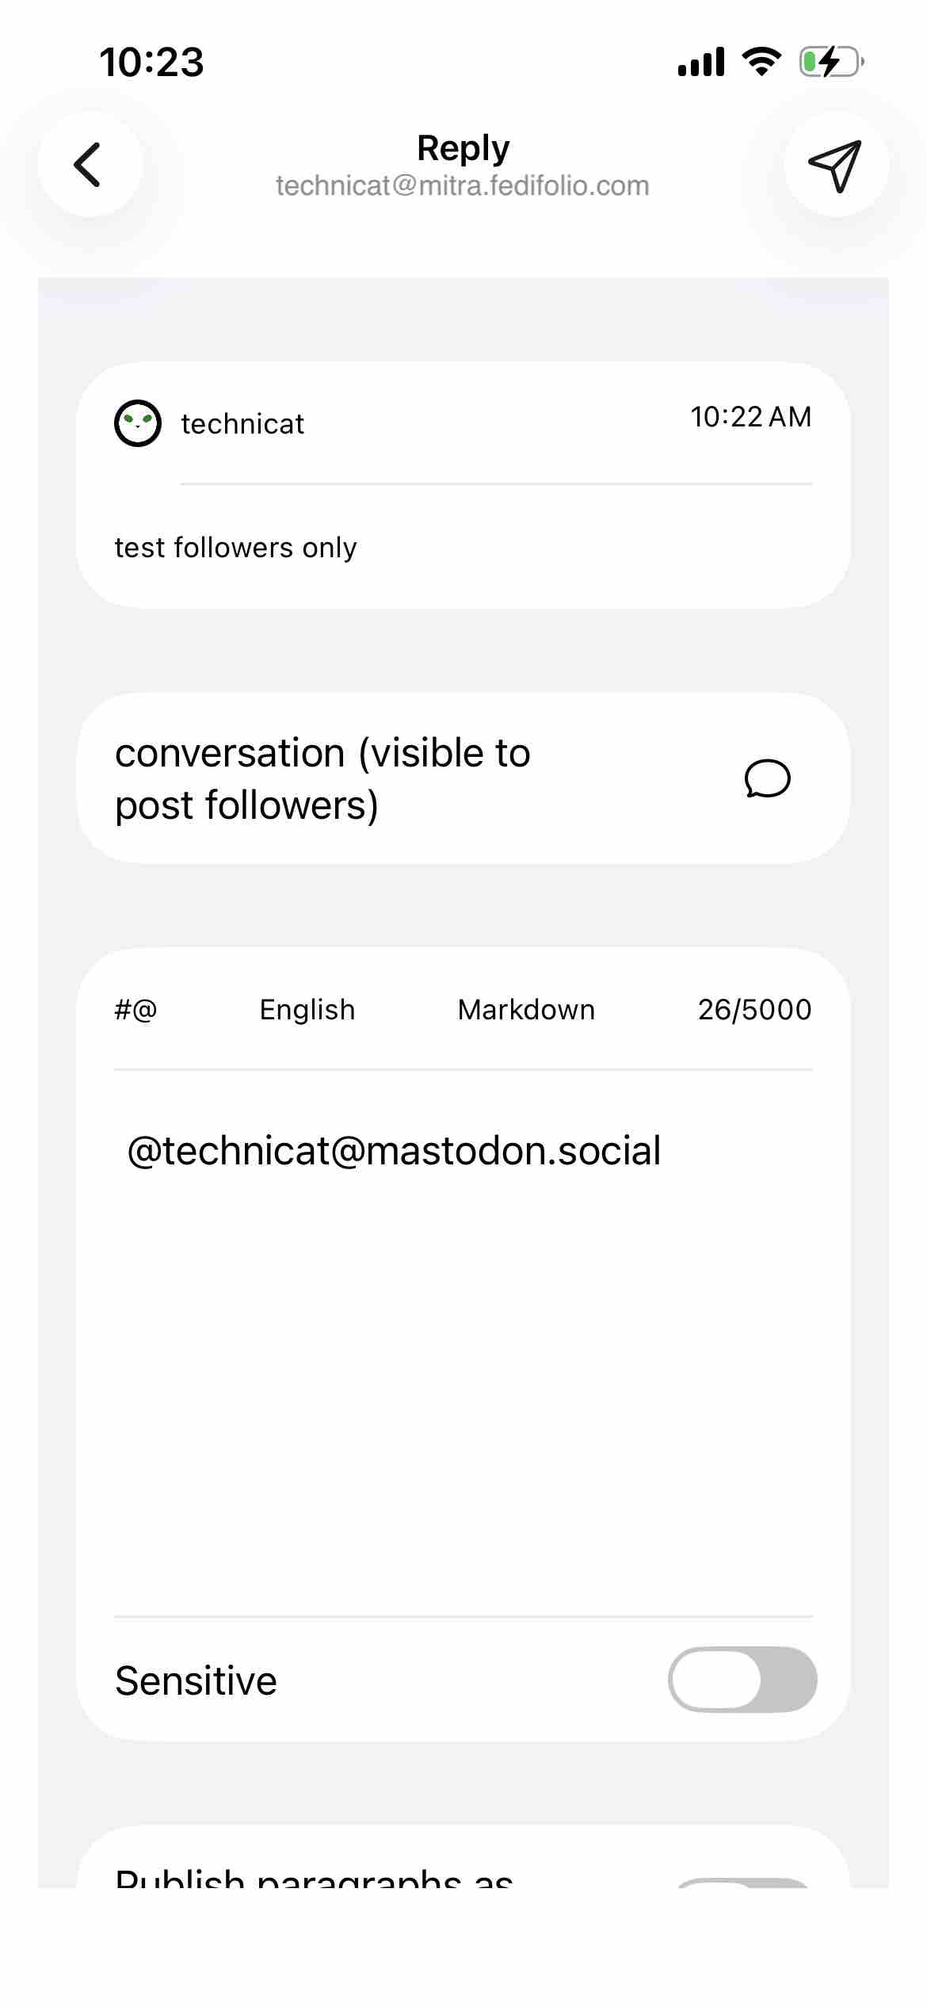The image size is (927, 2007).
Task: Tap the back chevron button
Action: tap(89, 165)
